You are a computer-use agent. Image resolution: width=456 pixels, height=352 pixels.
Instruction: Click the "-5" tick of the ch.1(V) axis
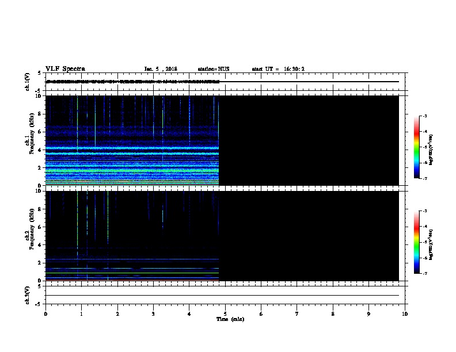39,91
